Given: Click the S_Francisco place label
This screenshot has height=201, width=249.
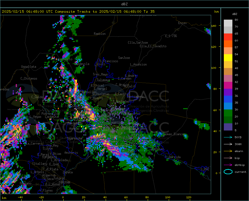Looking at the screenshot, I should pos(109,61).
